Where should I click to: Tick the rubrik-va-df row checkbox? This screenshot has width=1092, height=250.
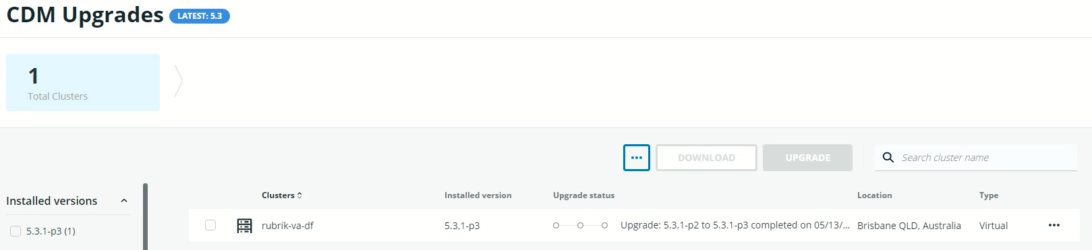pos(210,225)
